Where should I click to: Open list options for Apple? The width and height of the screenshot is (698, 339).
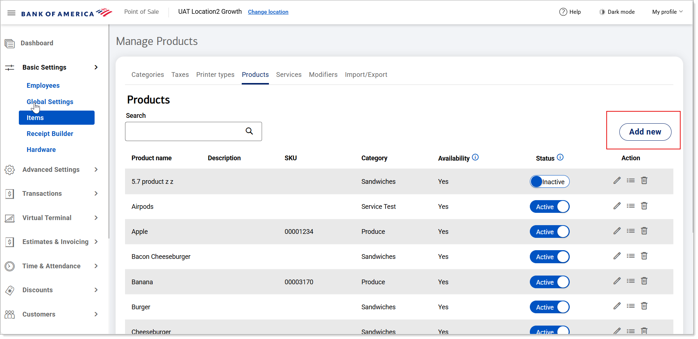pos(631,231)
